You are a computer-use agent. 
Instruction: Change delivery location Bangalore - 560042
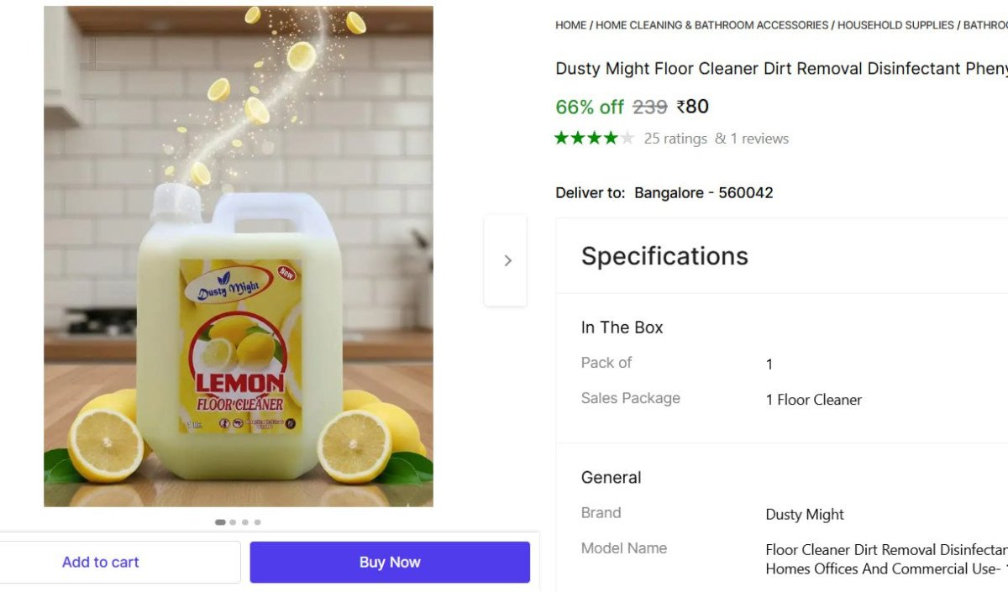(x=703, y=192)
